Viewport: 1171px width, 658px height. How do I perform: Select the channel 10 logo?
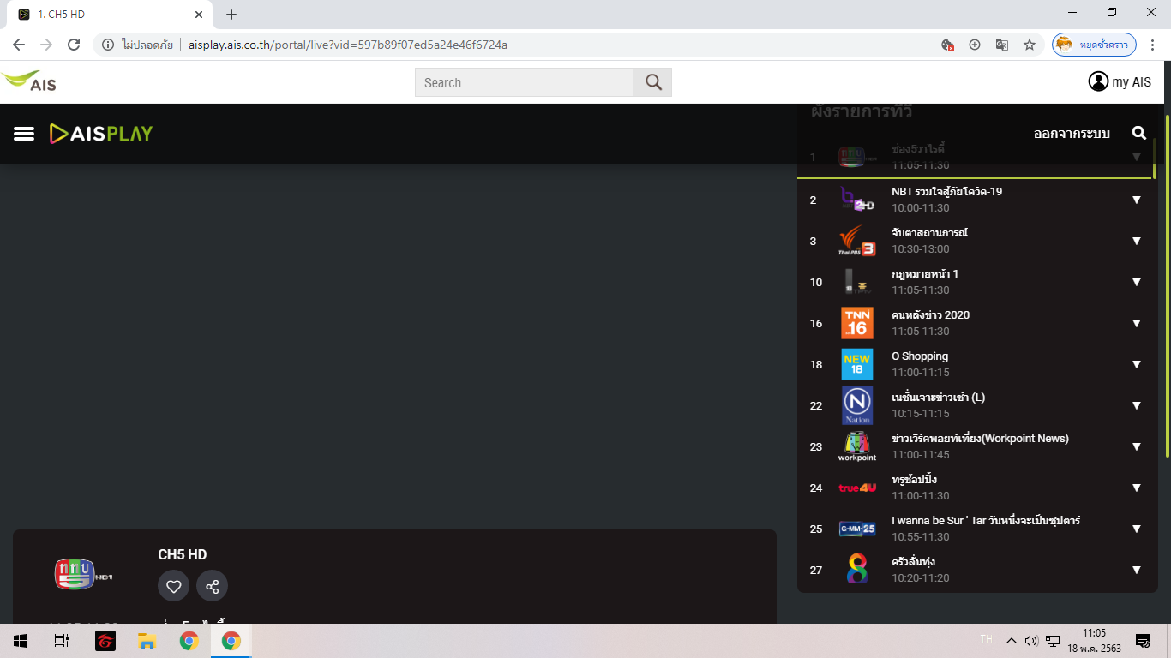[x=857, y=282]
